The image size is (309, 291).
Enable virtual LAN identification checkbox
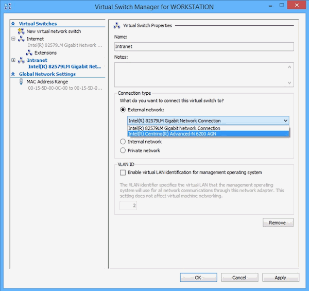point(123,173)
